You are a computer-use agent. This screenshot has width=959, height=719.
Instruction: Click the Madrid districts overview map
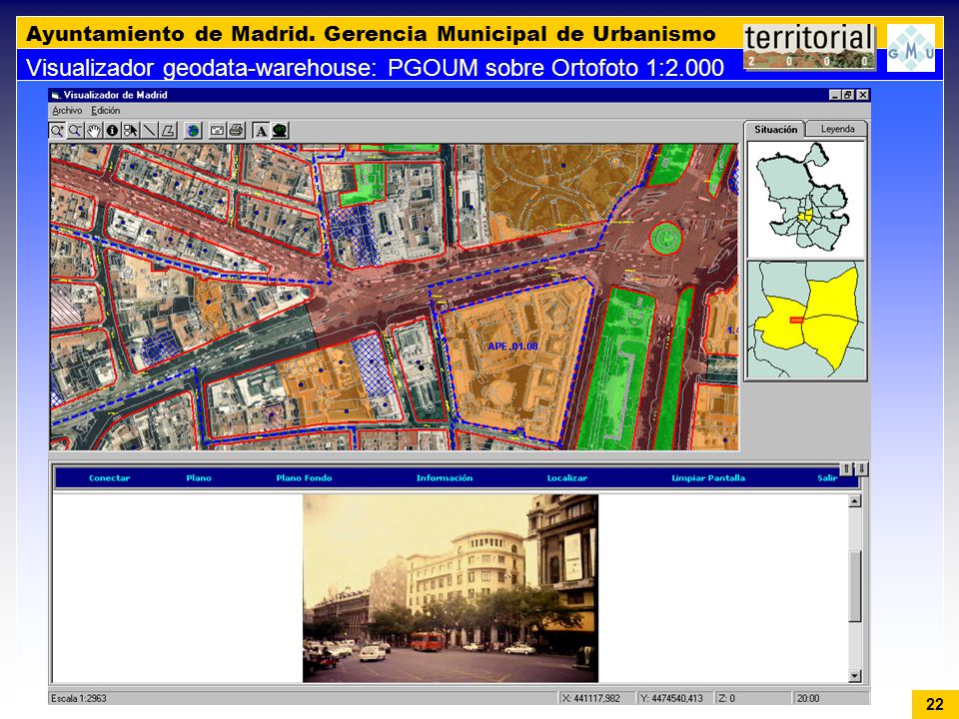(805, 200)
